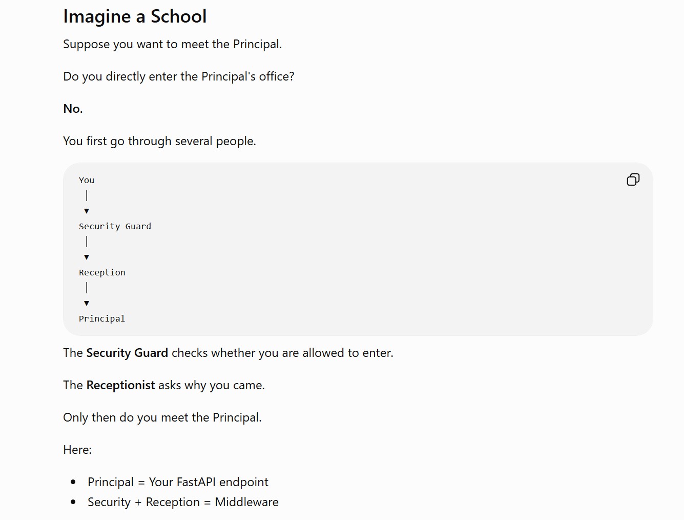684x520 pixels.
Task: Click 'Security Guard' in the code block
Action: click(x=115, y=226)
